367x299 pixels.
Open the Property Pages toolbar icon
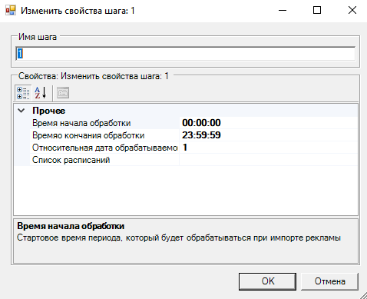pyautogui.click(x=63, y=93)
